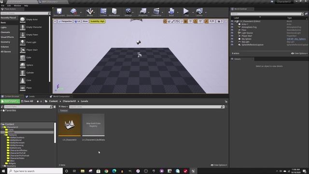Image resolution: width=309 pixels, height=174 pixels.
Task: Click the Launch toolbar icon
Action: (x=199, y=12)
